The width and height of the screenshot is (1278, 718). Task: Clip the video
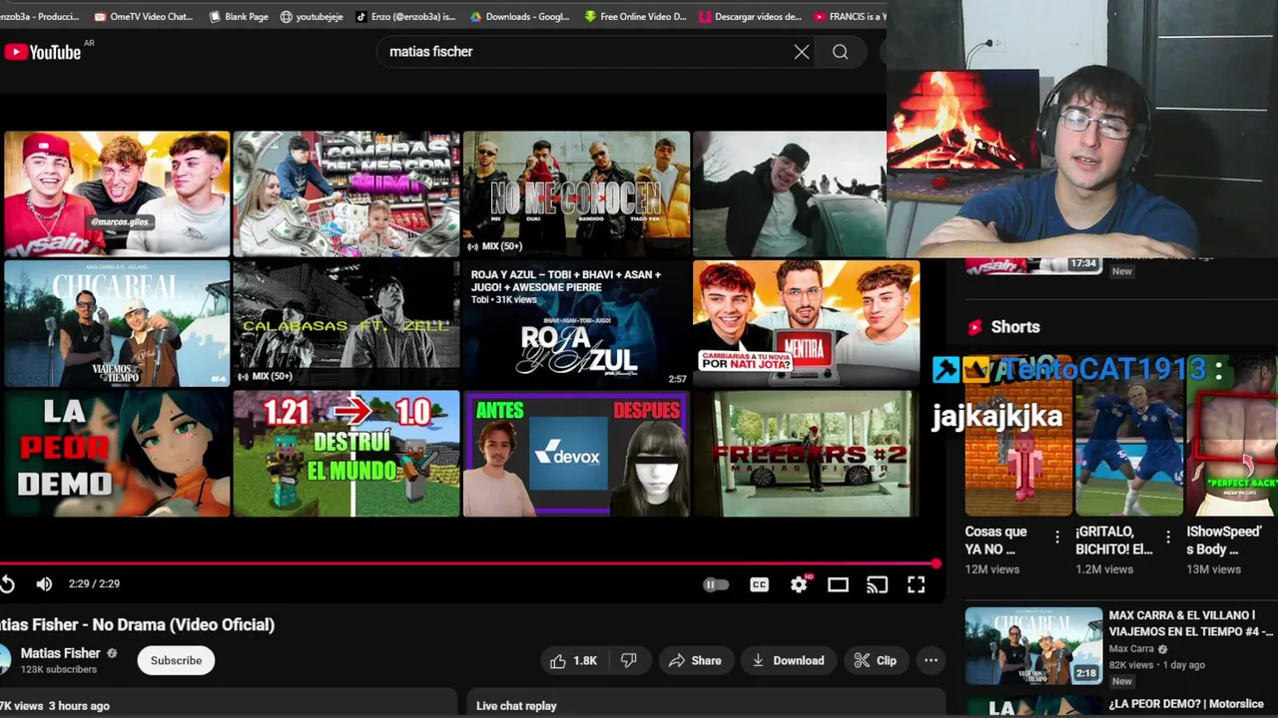point(876,660)
